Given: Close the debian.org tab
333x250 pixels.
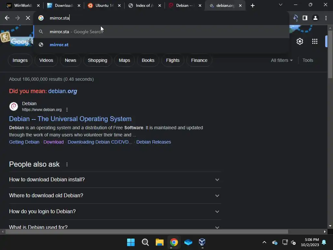Looking at the screenshot, I should (x=240, y=6).
